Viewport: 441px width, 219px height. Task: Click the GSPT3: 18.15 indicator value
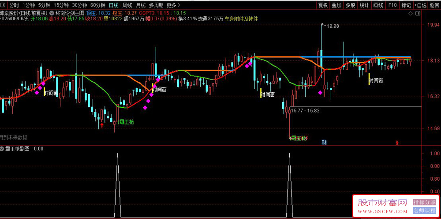153,13
